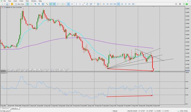Click the green connection level bar
Screen dimensions: 191x112
click(188, 4)
